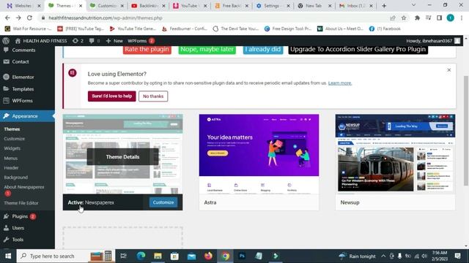Open the Customize submenu item
This screenshot has width=469, height=263.
click(15, 139)
